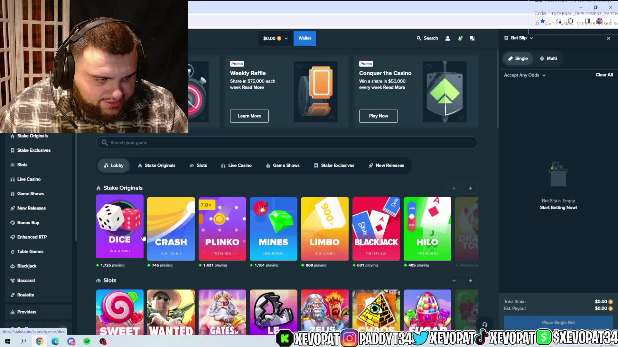
Task: Open Windows Start menu
Action: pyautogui.click(x=8, y=341)
